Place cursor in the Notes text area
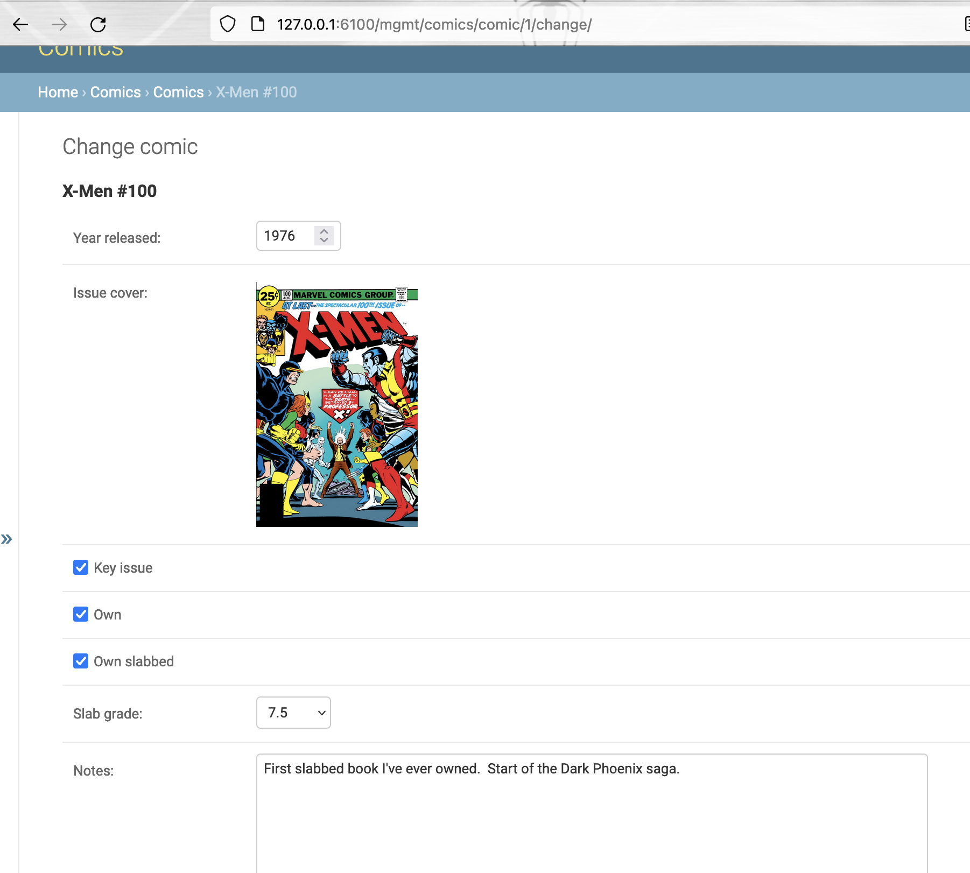The image size is (970, 873). tap(592, 813)
